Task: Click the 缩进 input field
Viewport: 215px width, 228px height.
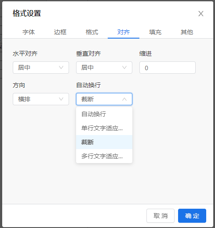Action: point(168,68)
